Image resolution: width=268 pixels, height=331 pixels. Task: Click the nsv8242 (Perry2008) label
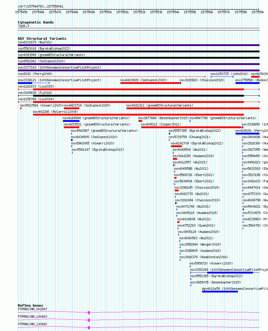click(35, 74)
